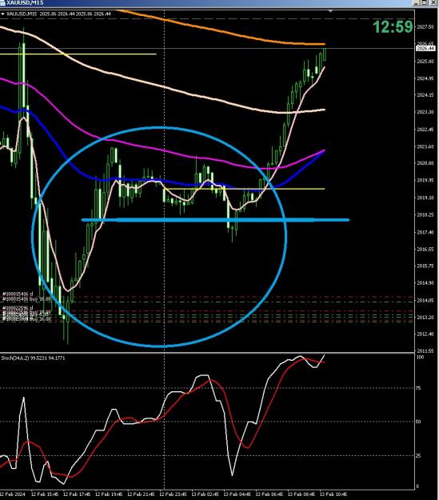Click the current price label 2026.44
This screenshot has height=500, width=439.
point(425,49)
